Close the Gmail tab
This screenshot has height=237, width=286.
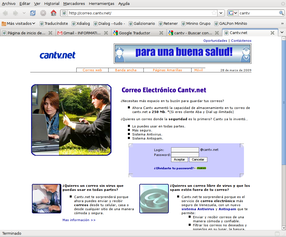tap(106, 33)
